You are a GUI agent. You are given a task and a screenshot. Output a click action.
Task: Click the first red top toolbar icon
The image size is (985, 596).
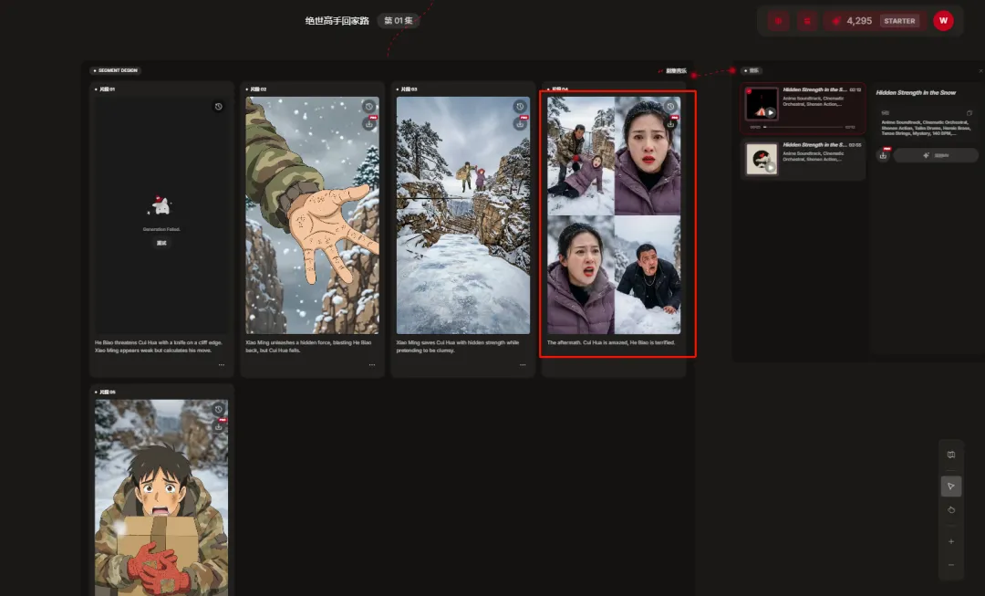pyautogui.click(x=778, y=21)
